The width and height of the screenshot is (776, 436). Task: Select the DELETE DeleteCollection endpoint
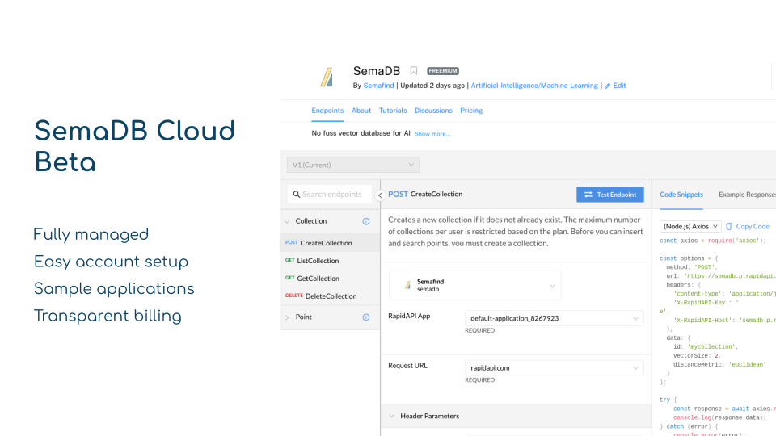click(x=330, y=296)
